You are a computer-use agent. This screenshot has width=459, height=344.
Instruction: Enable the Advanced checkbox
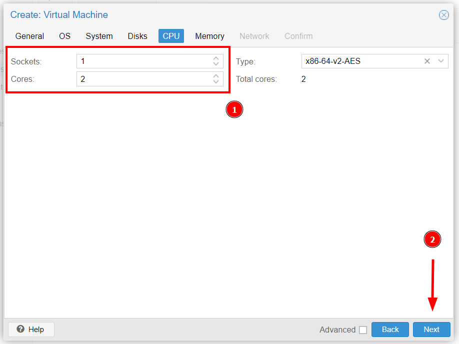363,330
